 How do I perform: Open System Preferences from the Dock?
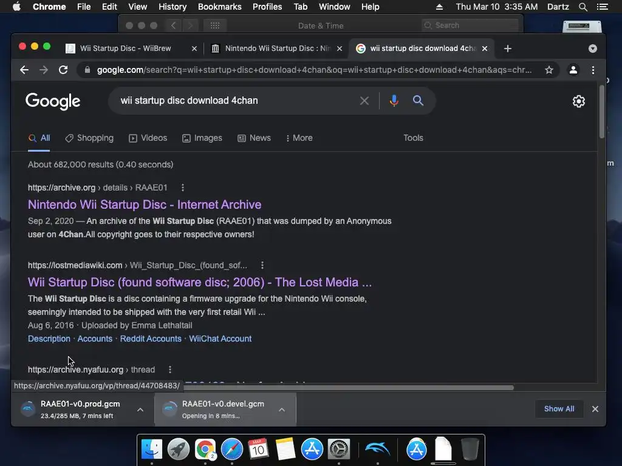(339, 449)
